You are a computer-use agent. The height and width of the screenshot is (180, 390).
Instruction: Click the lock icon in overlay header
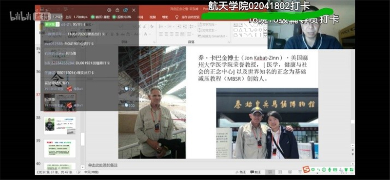[x=117, y=10]
